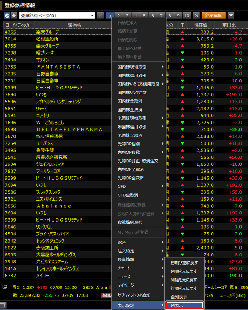Open 表示設定 submenu entry

139,305
